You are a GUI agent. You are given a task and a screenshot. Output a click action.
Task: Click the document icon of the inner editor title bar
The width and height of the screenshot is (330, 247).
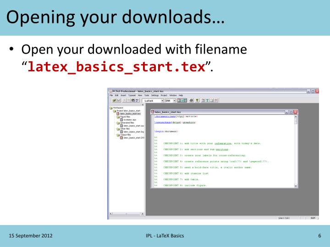(x=152, y=112)
